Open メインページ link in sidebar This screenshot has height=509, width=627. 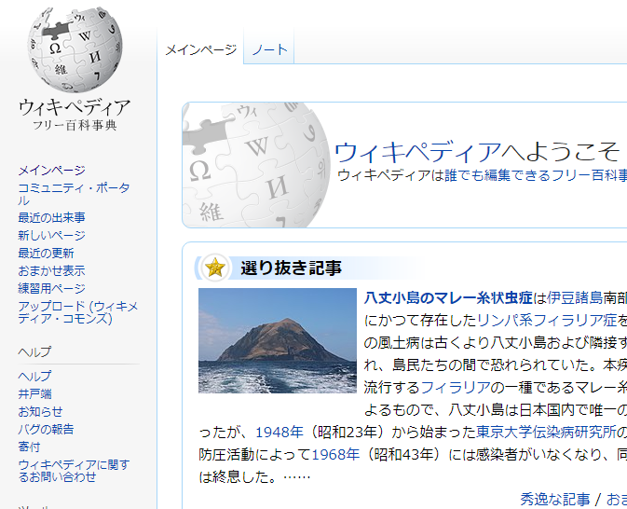(51, 171)
